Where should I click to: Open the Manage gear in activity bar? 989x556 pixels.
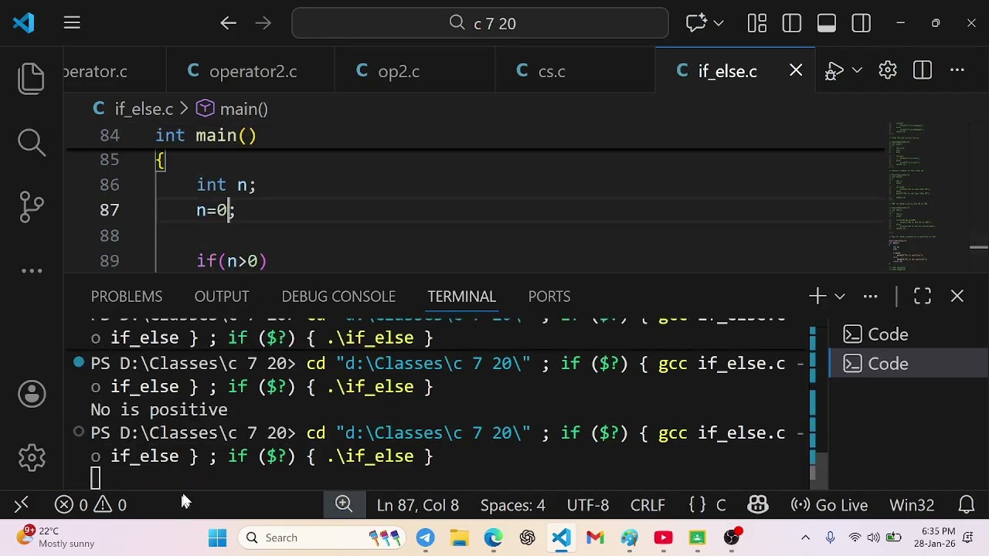pyautogui.click(x=32, y=457)
